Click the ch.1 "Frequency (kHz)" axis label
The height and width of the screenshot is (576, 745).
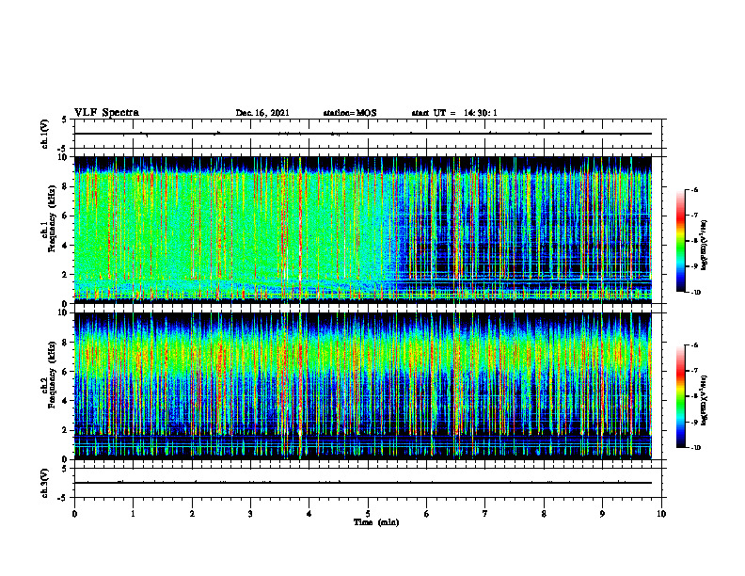53,218
